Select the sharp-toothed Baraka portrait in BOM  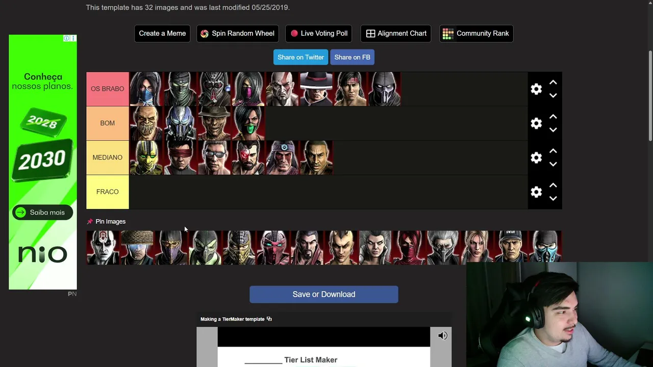click(x=146, y=123)
